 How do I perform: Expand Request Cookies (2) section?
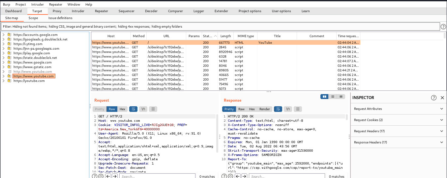399,120
